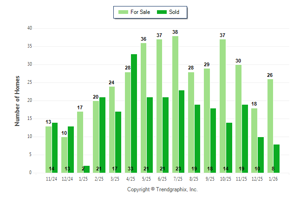The image size is (300, 201).
Task: Click the 6/25 x-axis month label
Action: pyautogui.click(x=162, y=178)
